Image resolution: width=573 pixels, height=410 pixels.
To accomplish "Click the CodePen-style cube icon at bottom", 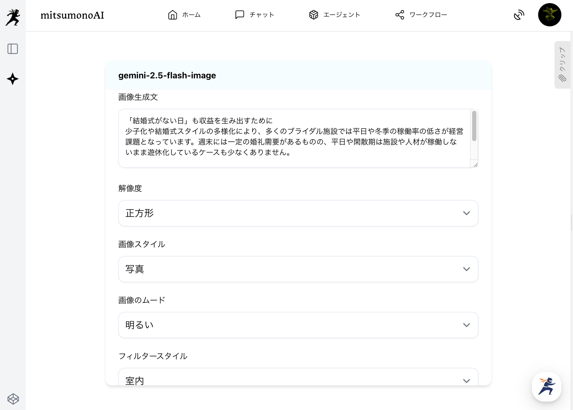I will [13, 399].
